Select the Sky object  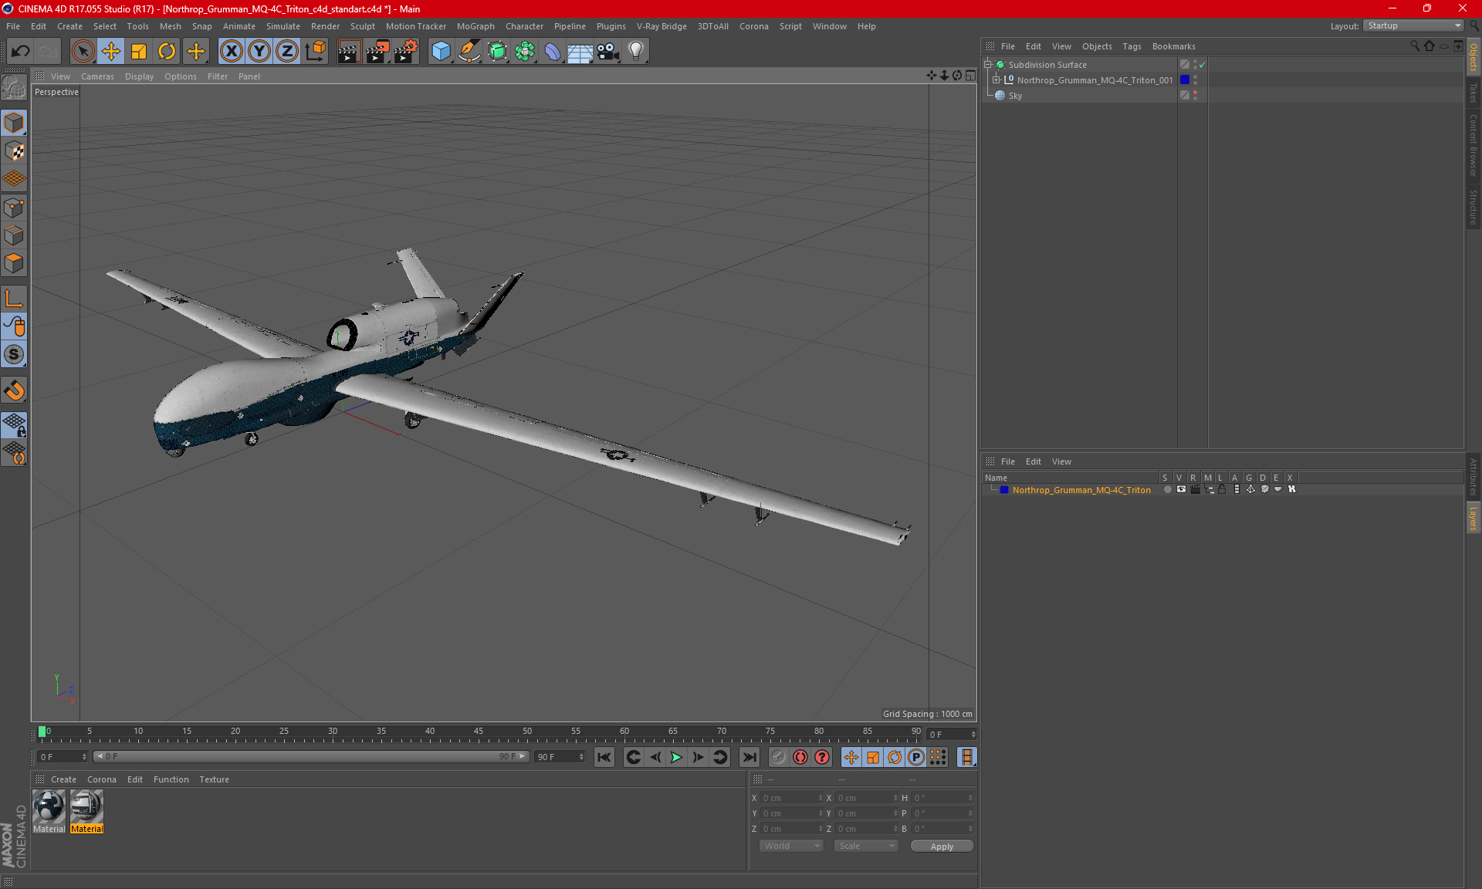[1015, 96]
